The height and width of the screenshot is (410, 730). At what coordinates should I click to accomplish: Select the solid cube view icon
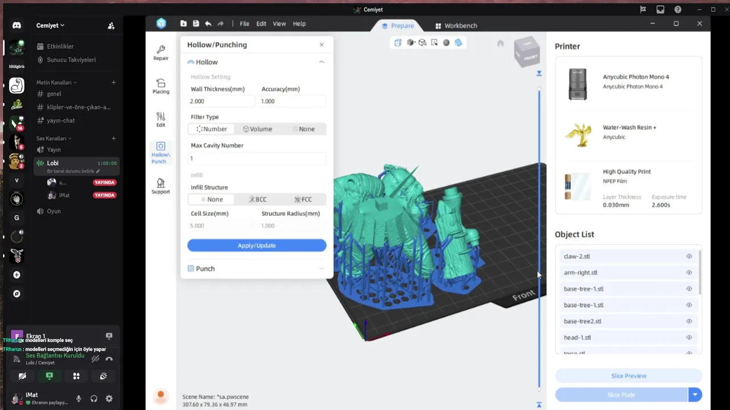pos(410,42)
